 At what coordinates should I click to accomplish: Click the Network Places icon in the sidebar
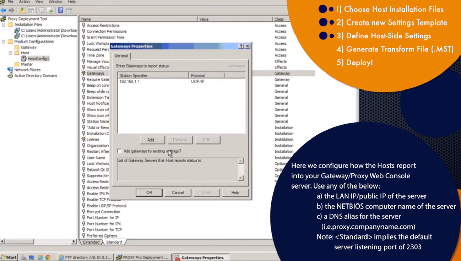click(x=10, y=70)
